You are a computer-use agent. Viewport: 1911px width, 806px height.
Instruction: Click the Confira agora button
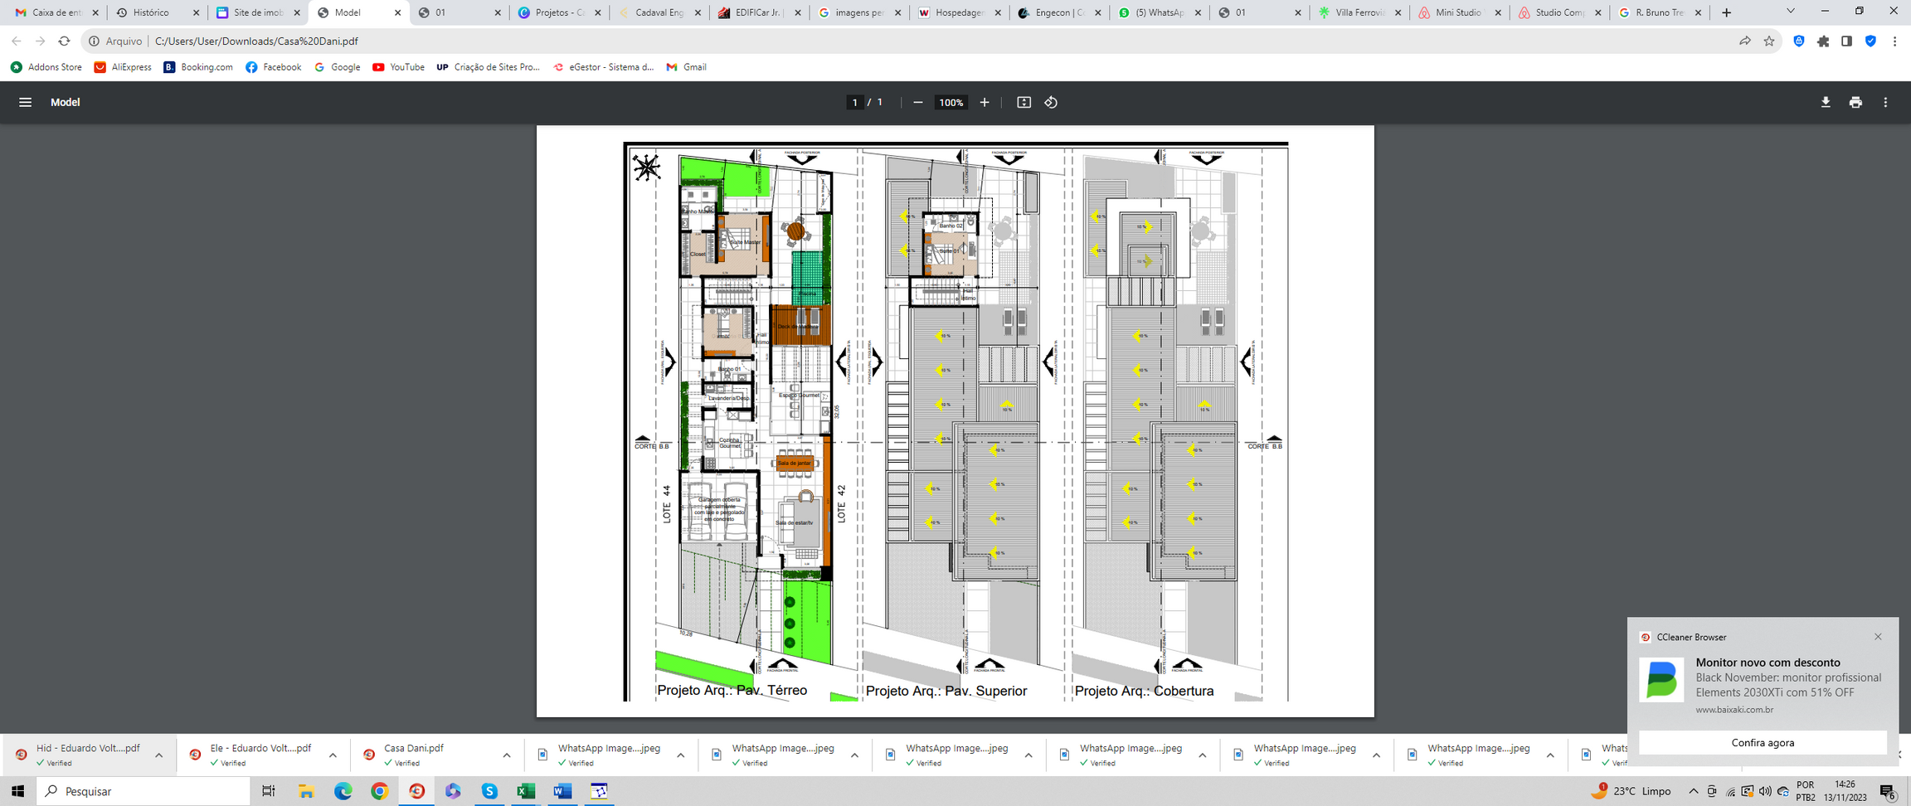pos(1763,742)
